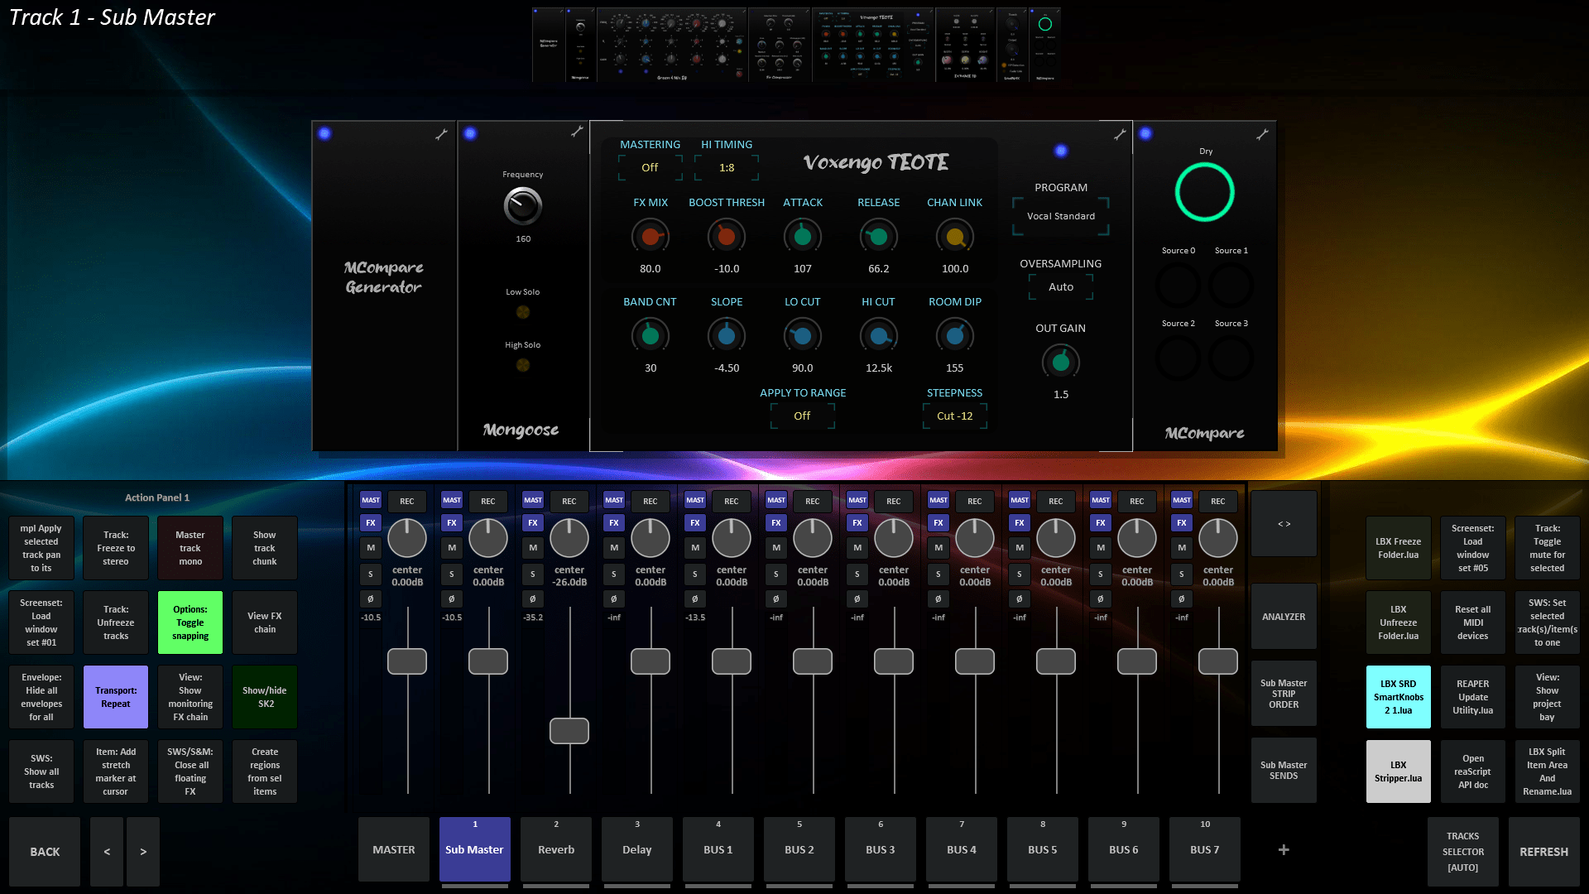Click the CHAN LINK knob

pos(955,237)
